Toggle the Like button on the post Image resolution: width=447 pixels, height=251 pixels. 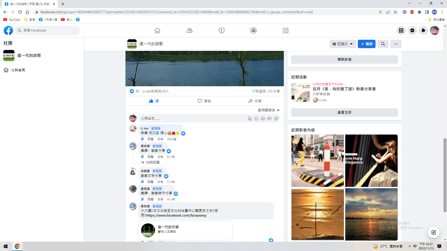coord(154,101)
